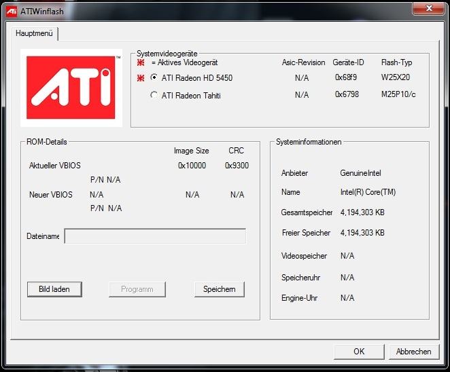Click into the Dateiname input field
450x372 pixels.
155,236
